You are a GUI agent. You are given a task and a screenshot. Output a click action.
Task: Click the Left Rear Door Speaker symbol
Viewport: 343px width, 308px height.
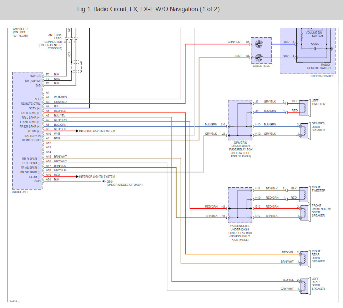pos(305,286)
